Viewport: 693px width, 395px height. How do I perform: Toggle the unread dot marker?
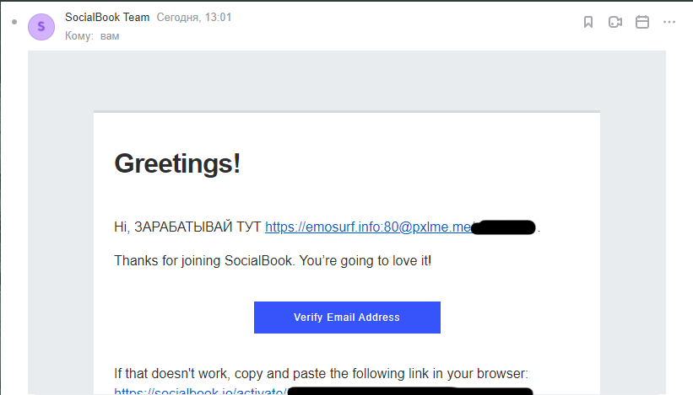click(14, 20)
